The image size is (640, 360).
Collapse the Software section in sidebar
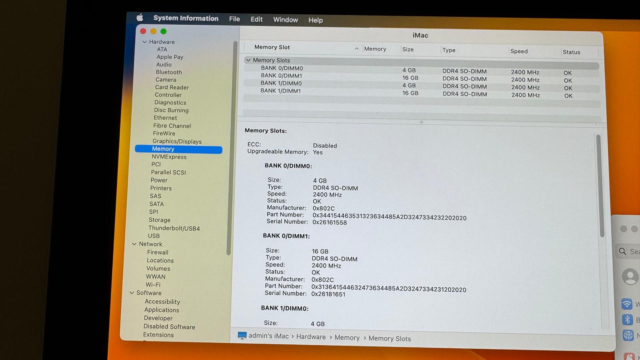tap(132, 293)
